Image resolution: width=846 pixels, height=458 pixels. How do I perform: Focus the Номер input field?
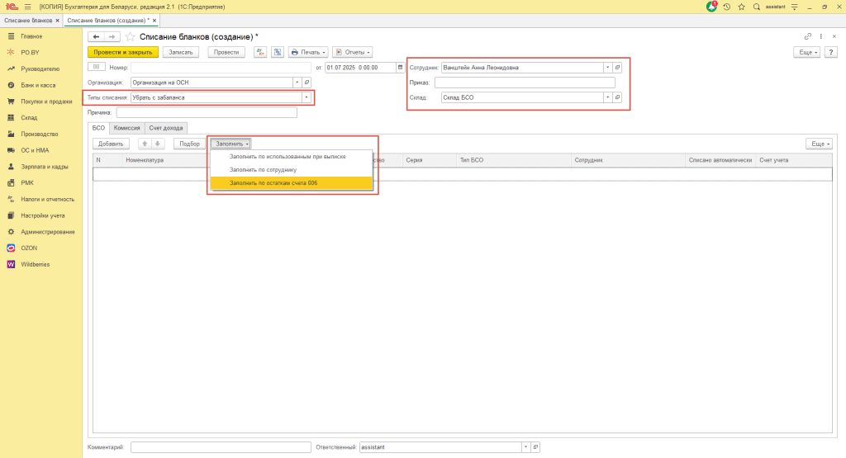tap(221, 68)
